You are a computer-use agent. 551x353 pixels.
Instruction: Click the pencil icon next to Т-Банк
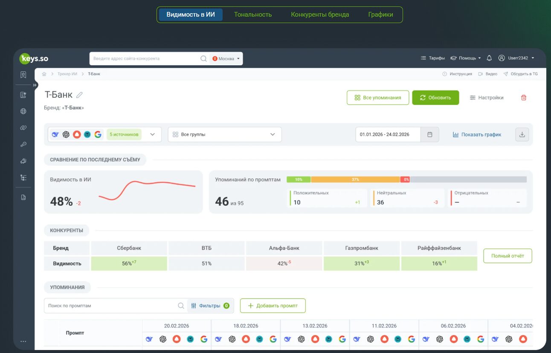(x=79, y=95)
